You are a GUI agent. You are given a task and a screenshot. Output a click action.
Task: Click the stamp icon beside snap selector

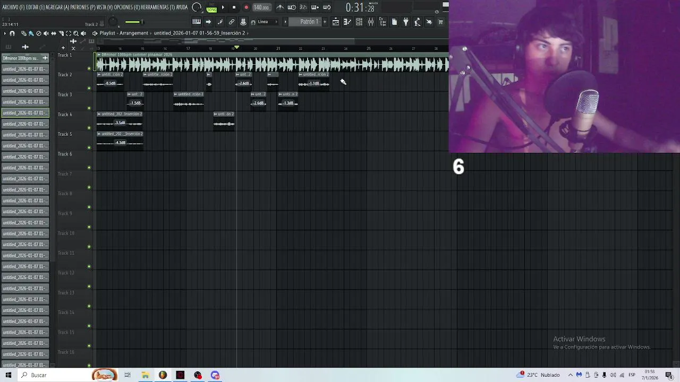(x=243, y=22)
